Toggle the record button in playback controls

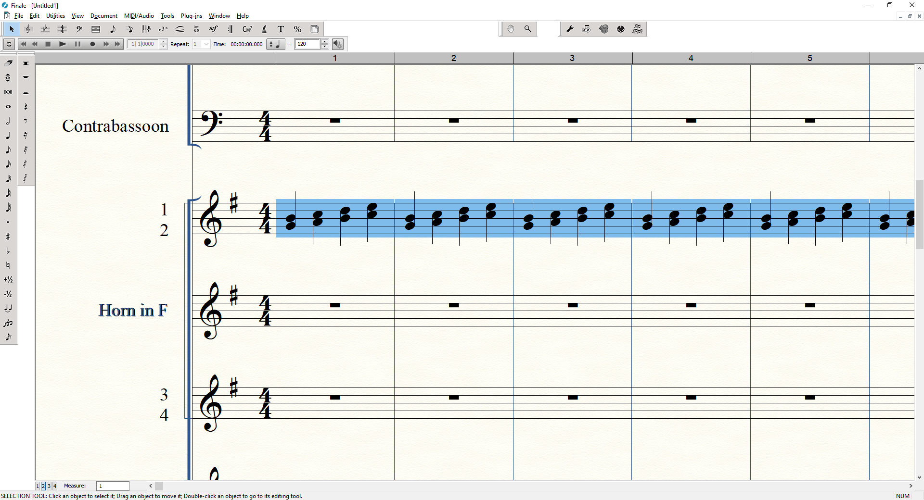(x=92, y=44)
